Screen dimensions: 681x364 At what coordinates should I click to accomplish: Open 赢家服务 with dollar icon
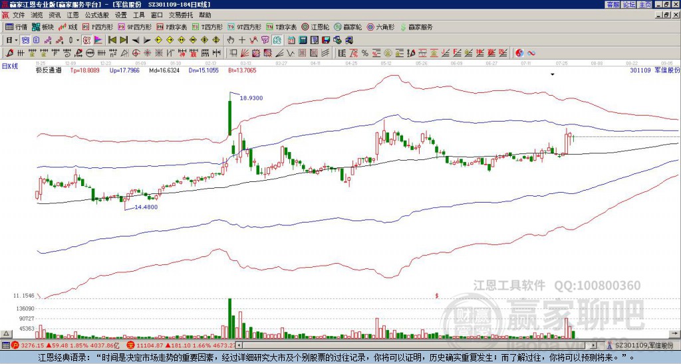click(x=416, y=27)
